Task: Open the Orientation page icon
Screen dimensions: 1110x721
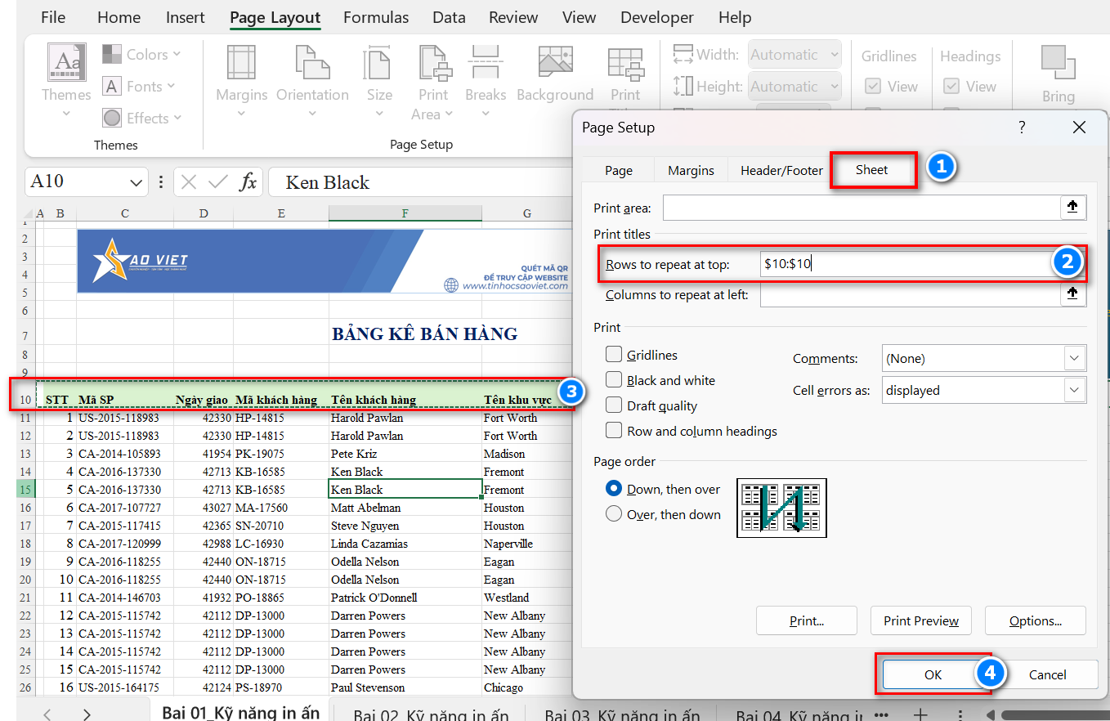Action: 311,63
